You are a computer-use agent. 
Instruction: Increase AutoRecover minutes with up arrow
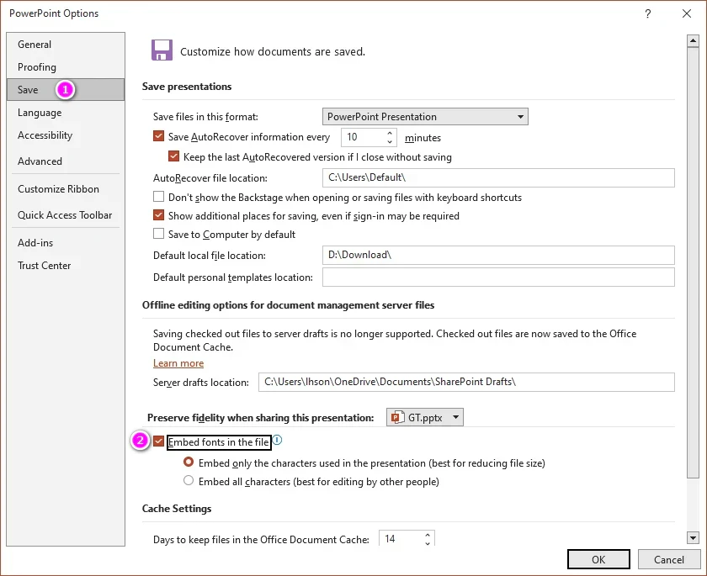(x=390, y=133)
